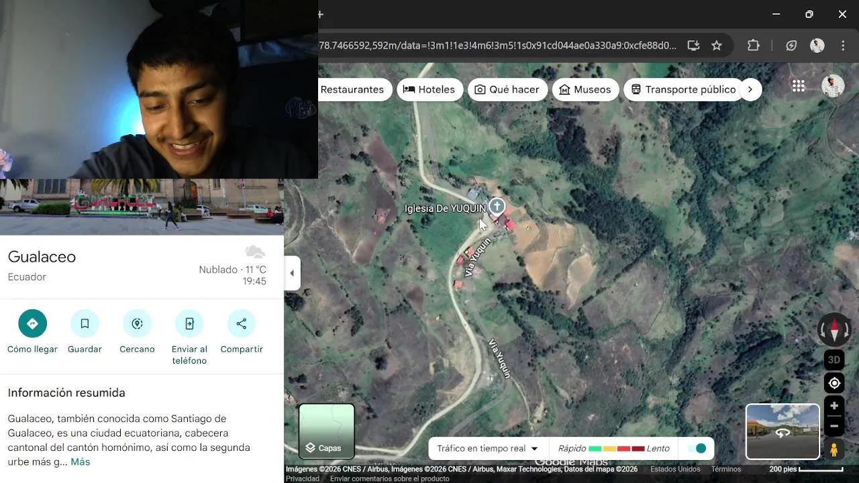This screenshot has width=859, height=483.
Task: Save Gualaceo with the Guardar icon
Action: click(x=85, y=324)
